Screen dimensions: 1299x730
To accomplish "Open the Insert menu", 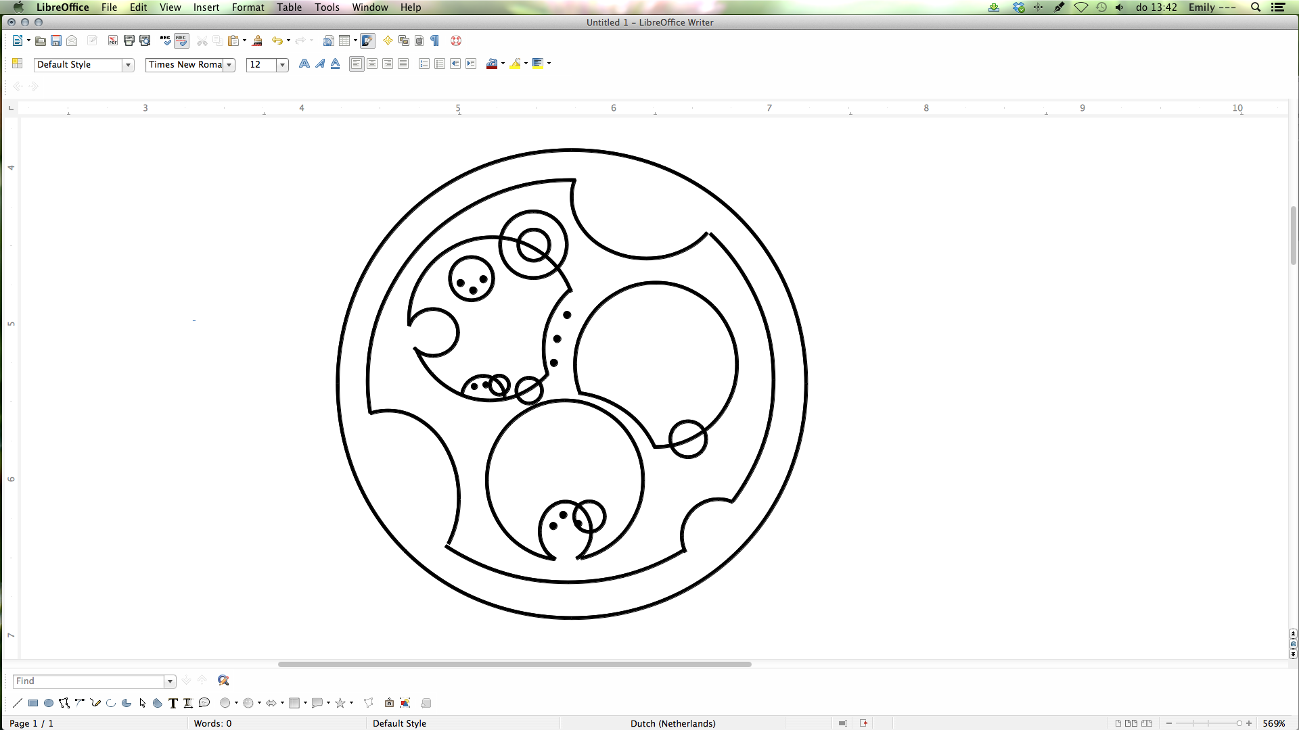I will click(x=206, y=7).
